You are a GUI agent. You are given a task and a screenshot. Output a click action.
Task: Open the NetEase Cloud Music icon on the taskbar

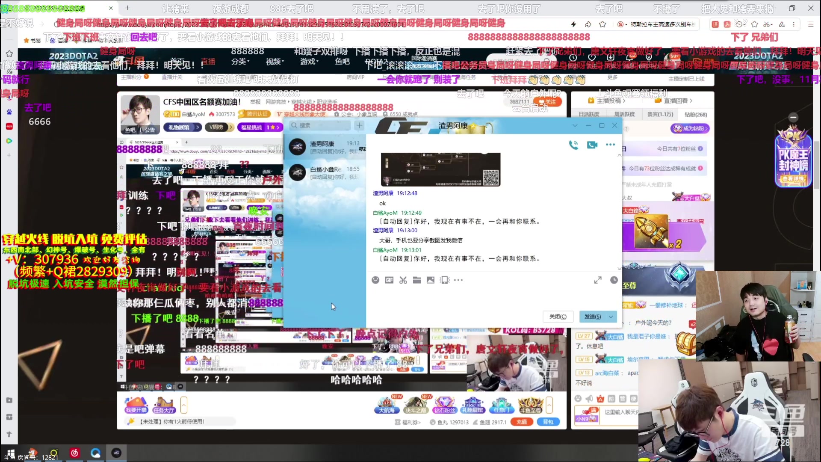75,453
